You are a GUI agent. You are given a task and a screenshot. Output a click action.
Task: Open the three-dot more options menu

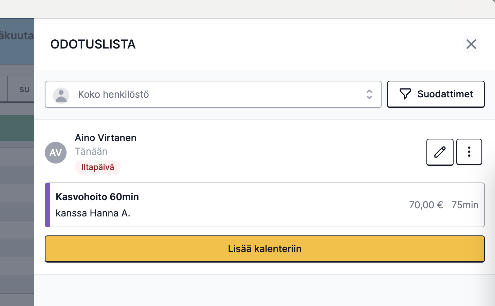(x=469, y=152)
